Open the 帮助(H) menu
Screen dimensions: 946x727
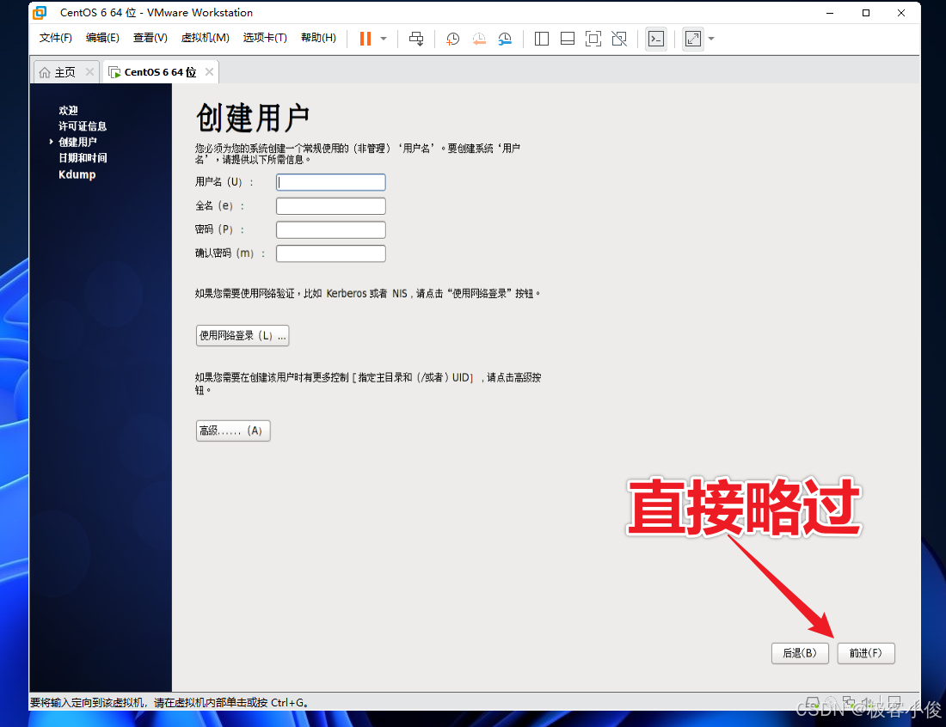point(318,38)
